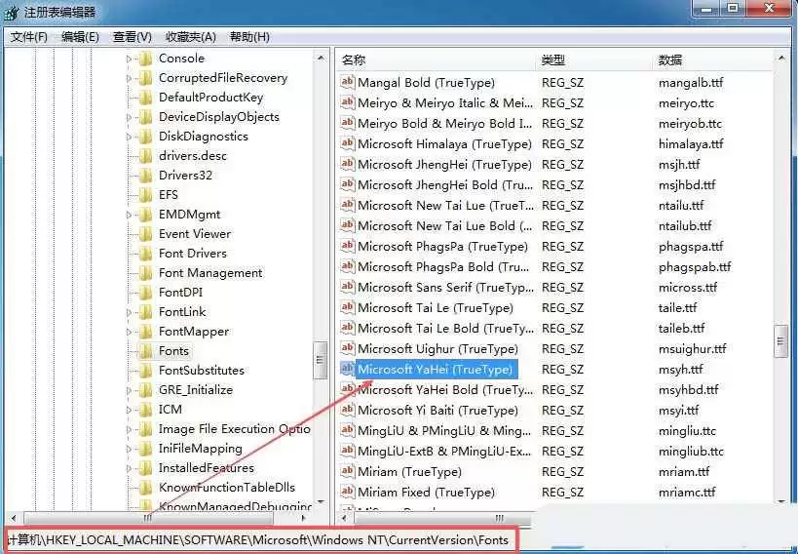The width and height of the screenshot is (798, 554).
Task: Click the Mangal Bold string value icon
Action: 347,82
